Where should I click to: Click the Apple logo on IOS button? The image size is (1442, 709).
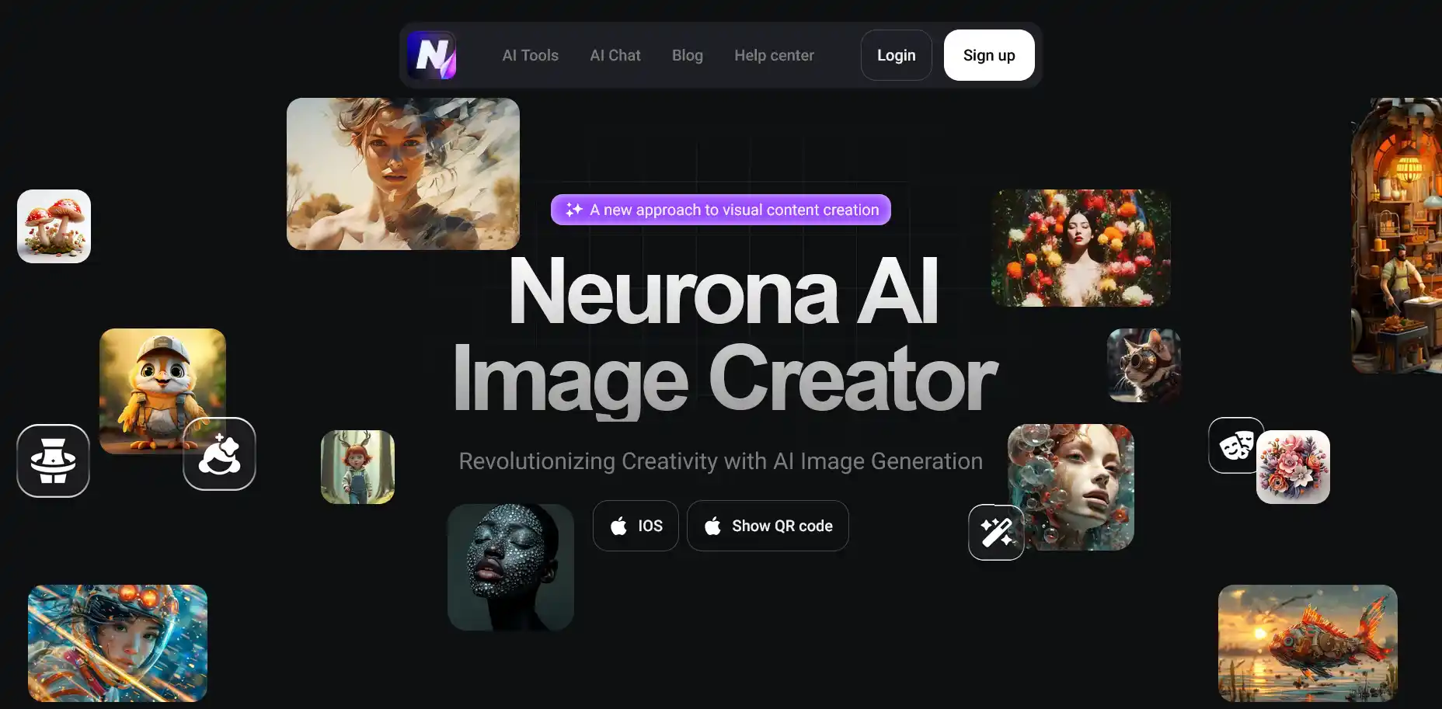pyautogui.click(x=618, y=526)
